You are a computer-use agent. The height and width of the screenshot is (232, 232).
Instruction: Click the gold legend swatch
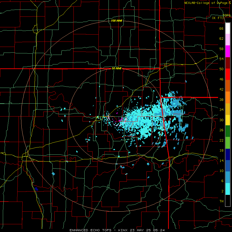point(228,109)
